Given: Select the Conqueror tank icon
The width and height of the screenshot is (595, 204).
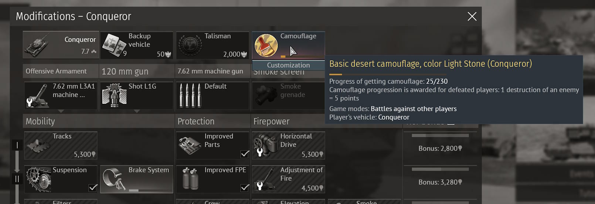Looking at the screenshot, I should (x=37, y=45).
